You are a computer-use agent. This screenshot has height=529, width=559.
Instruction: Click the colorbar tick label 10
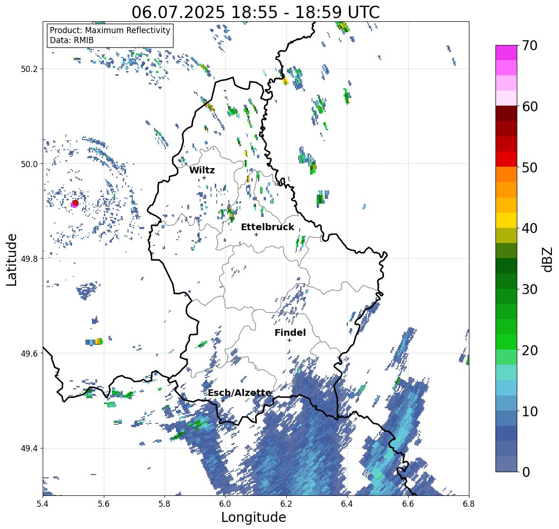(530, 411)
